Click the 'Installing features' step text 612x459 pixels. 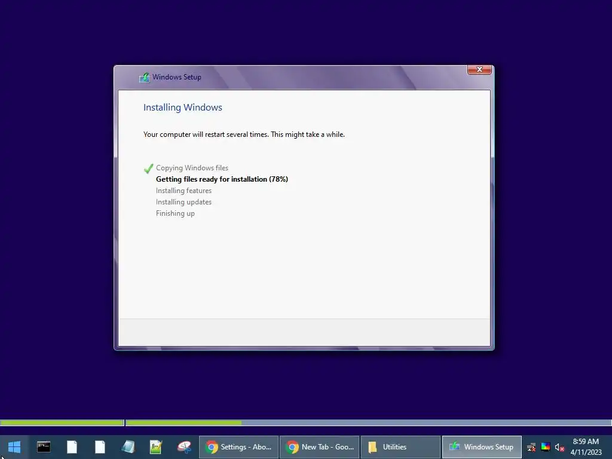tap(183, 191)
